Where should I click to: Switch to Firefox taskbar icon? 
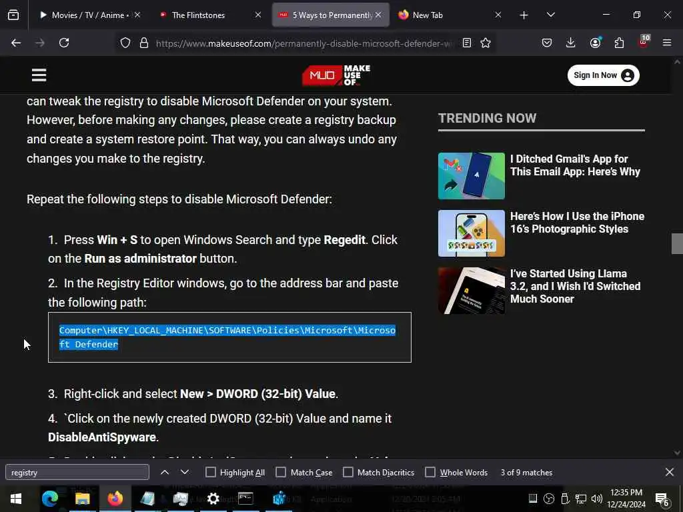(x=115, y=499)
